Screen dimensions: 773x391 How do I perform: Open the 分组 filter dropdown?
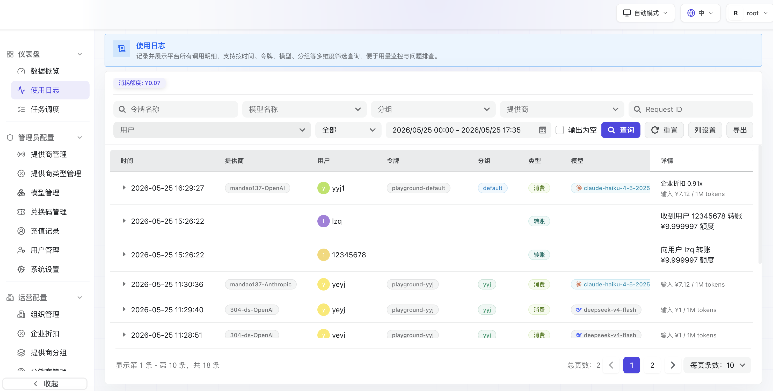pos(433,109)
